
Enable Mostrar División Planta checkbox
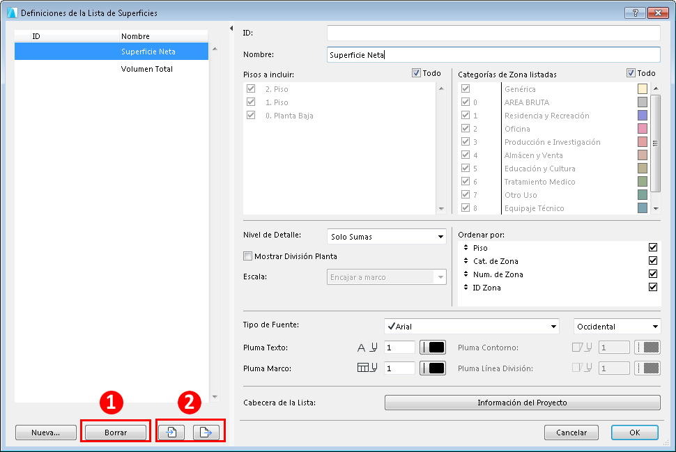pyautogui.click(x=247, y=256)
